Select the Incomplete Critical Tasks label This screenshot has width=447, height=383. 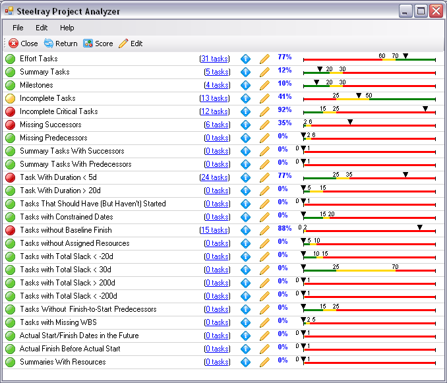tap(59, 111)
